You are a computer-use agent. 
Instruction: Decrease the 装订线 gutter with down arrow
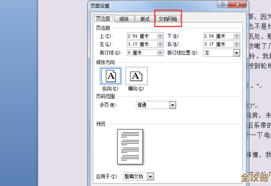click(x=160, y=54)
